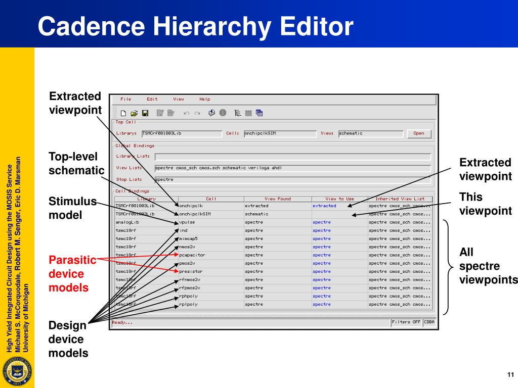
Task: Click the Inherited View List column header
Action: (x=400, y=199)
